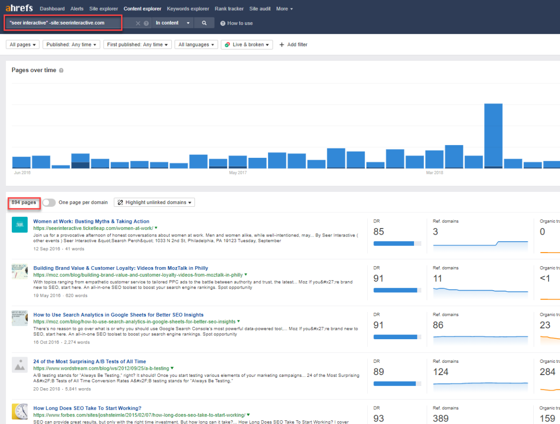Screen dimensions: 560x424
Task: Go to Site explorer in navigation
Action: tap(103, 9)
